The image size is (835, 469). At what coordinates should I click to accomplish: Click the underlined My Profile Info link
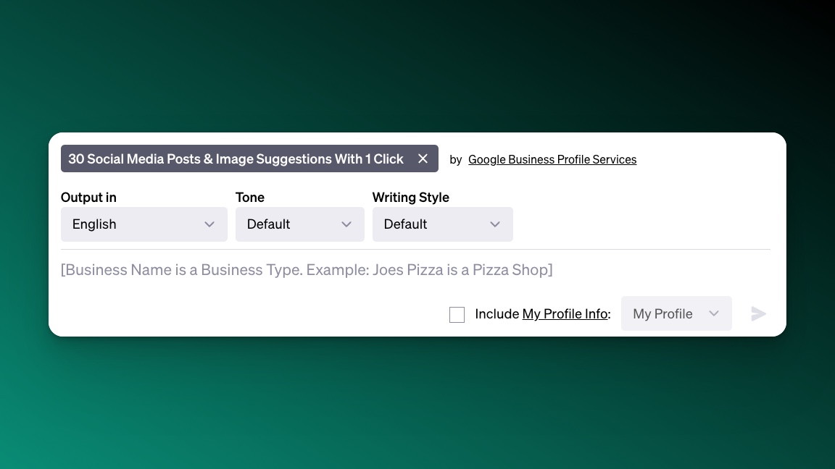[x=565, y=314]
